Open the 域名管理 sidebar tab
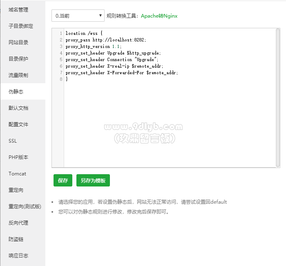The image size is (286, 266). [23, 10]
